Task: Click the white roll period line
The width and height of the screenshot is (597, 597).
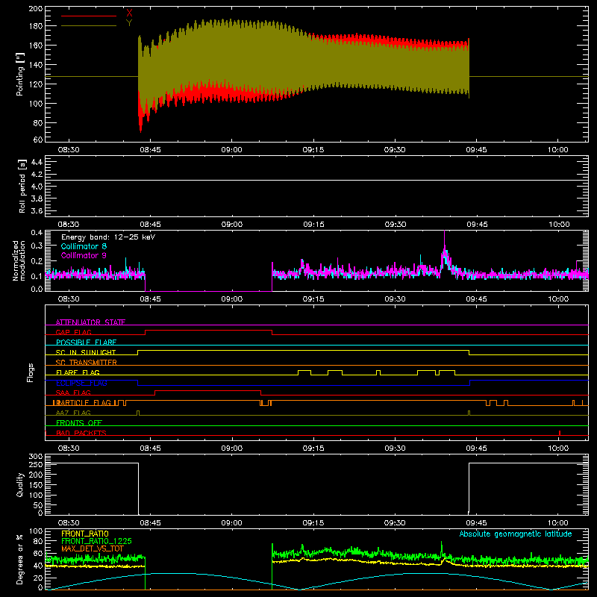Action: click(316, 180)
